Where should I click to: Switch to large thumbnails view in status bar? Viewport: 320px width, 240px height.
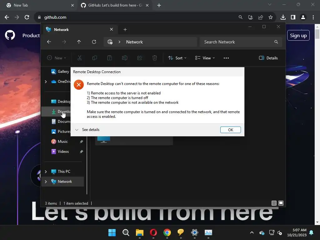[x=281, y=203]
